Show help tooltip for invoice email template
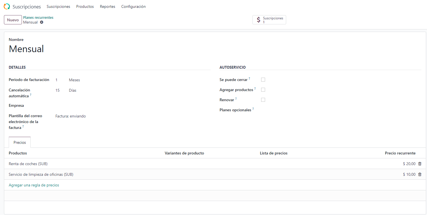 (23, 126)
